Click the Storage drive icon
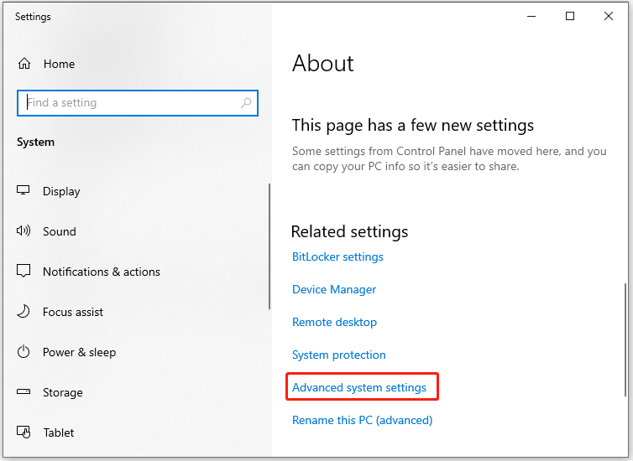This screenshot has width=633, height=461. (x=24, y=392)
